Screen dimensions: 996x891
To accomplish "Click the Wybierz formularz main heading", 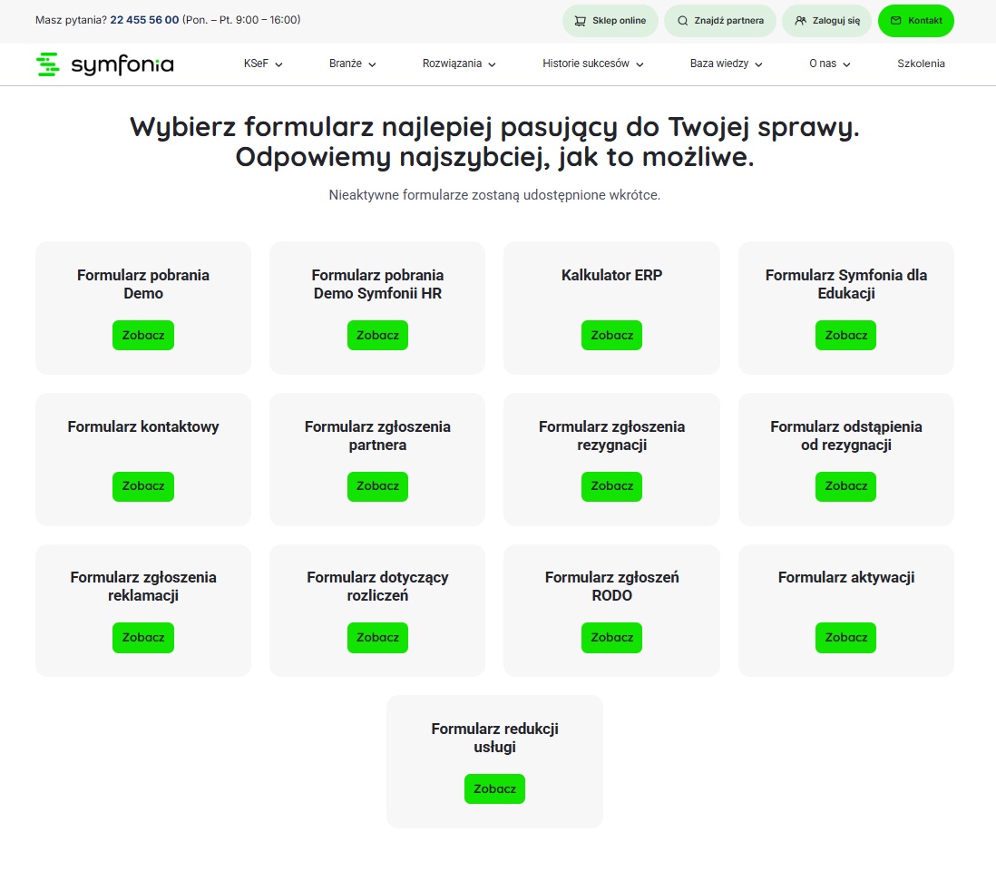I will click(494, 142).
